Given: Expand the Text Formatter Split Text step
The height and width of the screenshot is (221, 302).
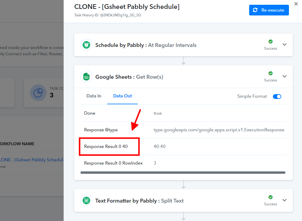Looking at the screenshot, I should (x=284, y=200).
